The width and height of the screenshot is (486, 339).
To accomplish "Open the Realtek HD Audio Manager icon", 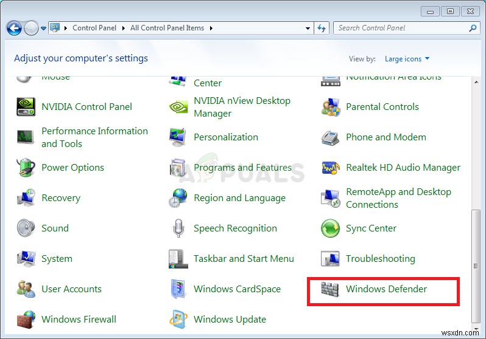I will tap(331, 168).
